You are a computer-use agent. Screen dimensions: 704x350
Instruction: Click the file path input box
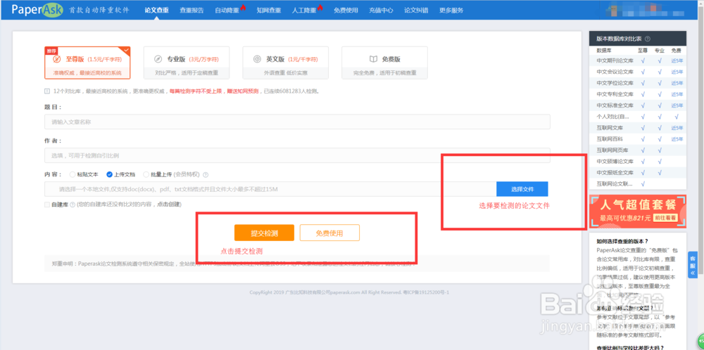(x=270, y=189)
